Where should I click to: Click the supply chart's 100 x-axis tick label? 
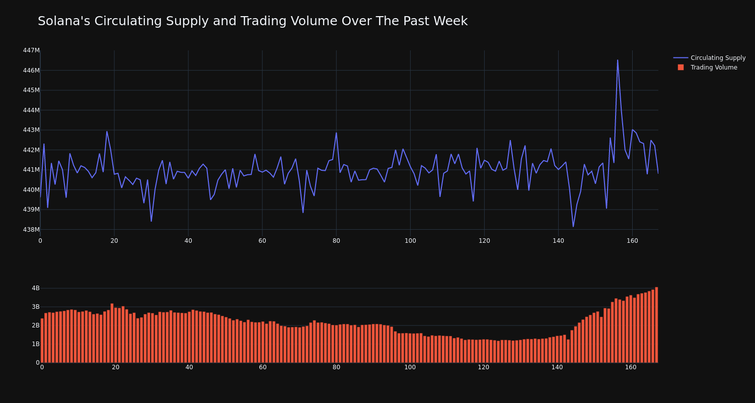[x=410, y=241]
